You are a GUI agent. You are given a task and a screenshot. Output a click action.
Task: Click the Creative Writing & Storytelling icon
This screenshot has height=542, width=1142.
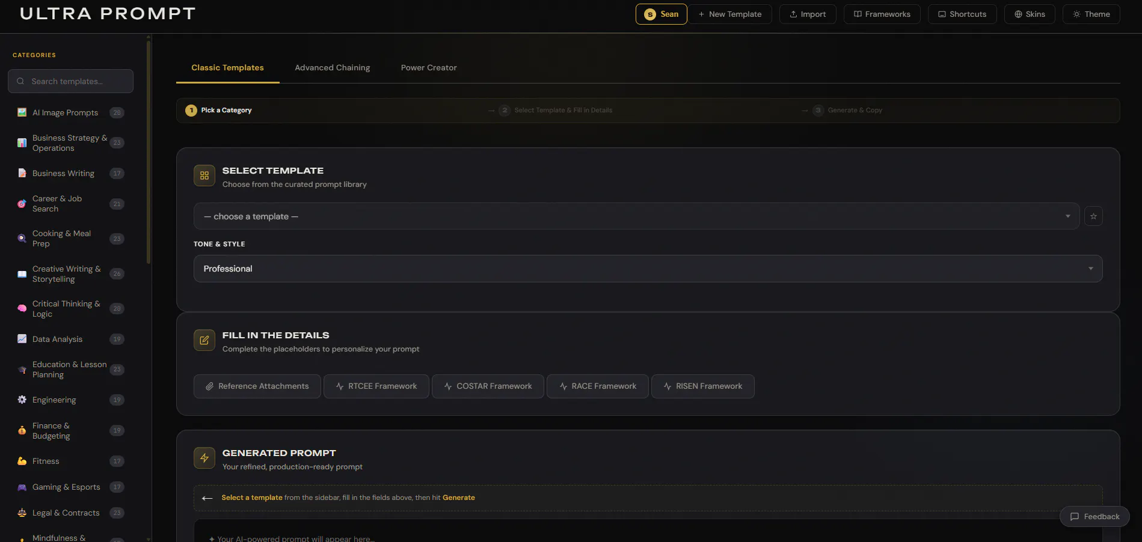coord(22,274)
